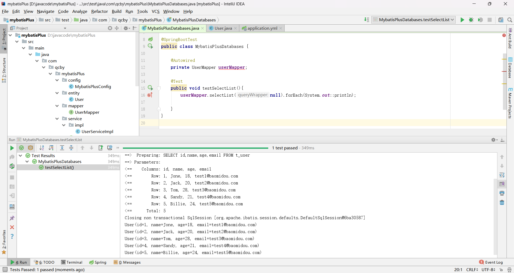Collapse all test result nodes

(x=71, y=148)
